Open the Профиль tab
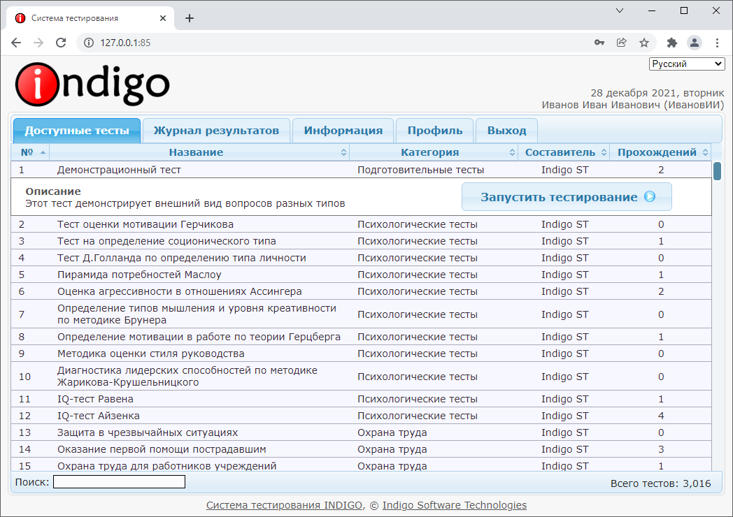This screenshot has width=733, height=517. [x=435, y=131]
